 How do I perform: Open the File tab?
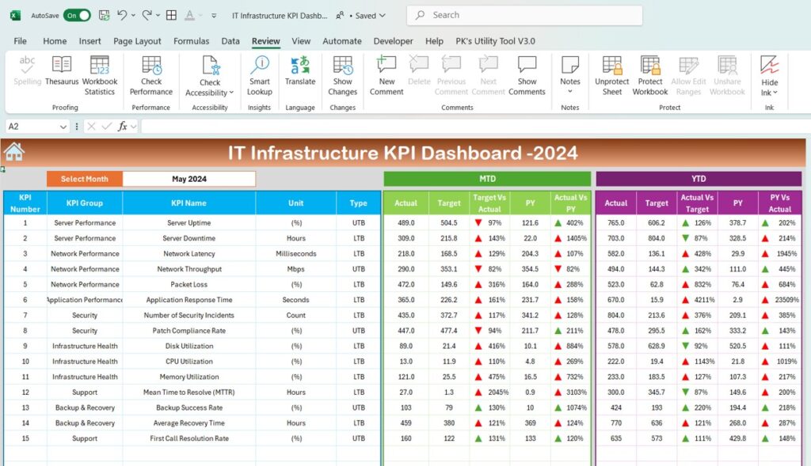point(20,41)
